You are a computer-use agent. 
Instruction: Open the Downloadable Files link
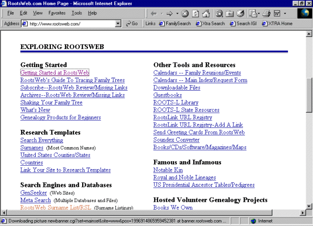[x=177, y=87]
